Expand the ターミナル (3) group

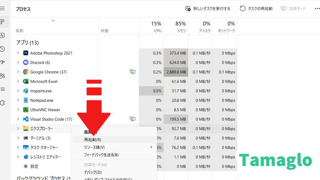click(18, 138)
